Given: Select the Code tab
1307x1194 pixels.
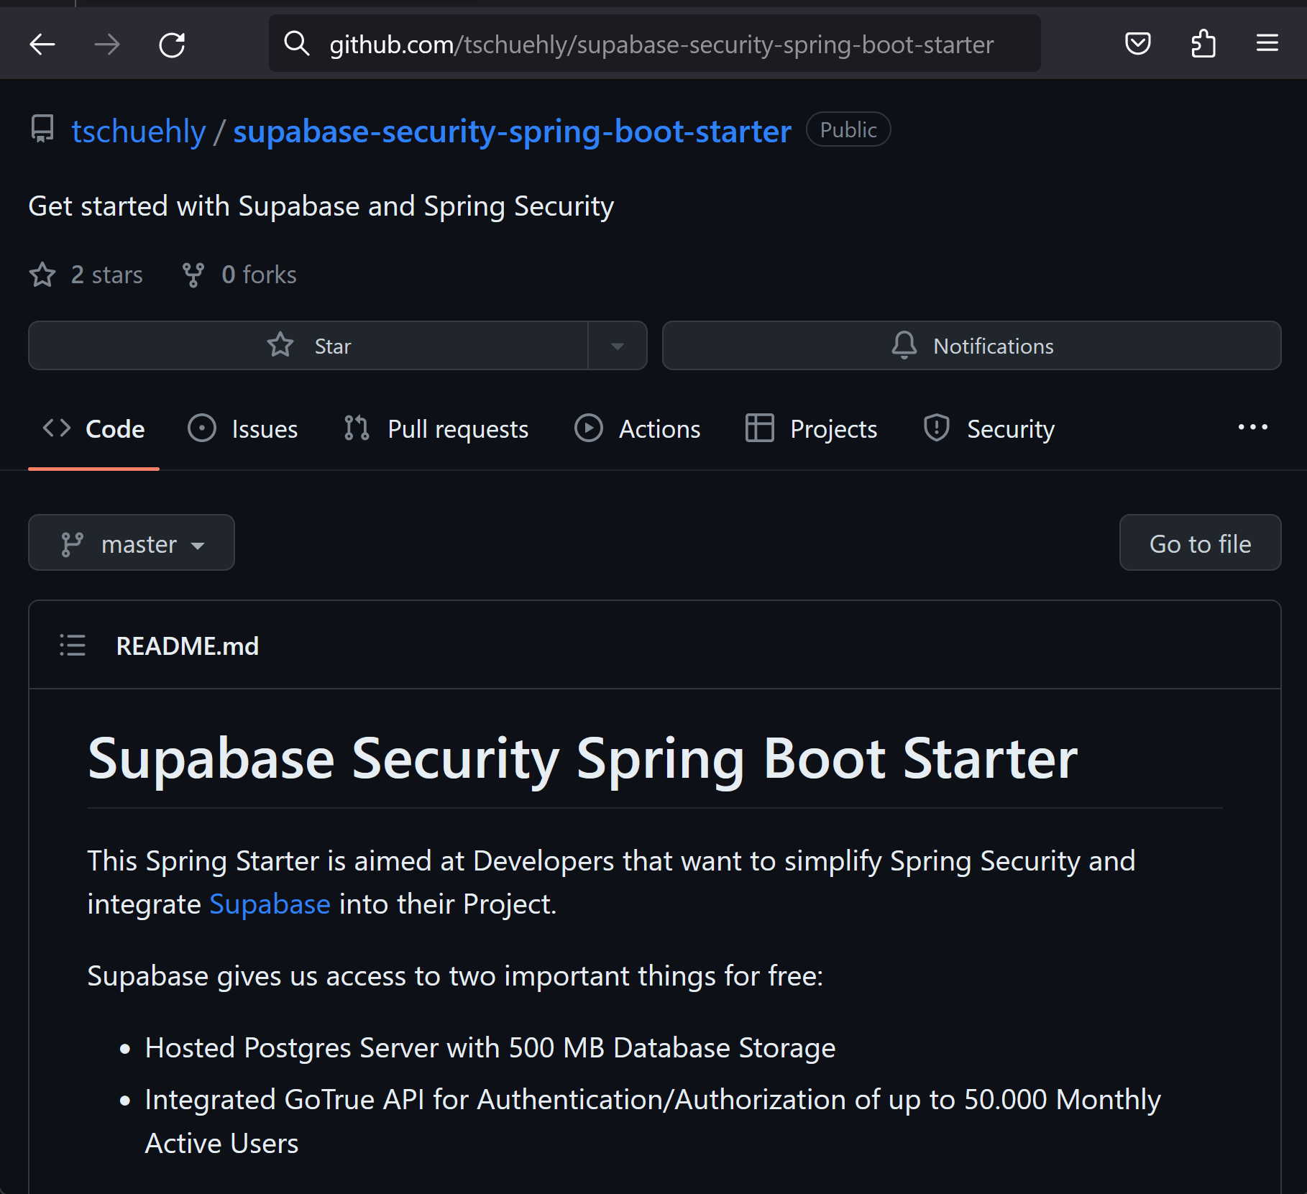Looking at the screenshot, I should click(x=94, y=429).
